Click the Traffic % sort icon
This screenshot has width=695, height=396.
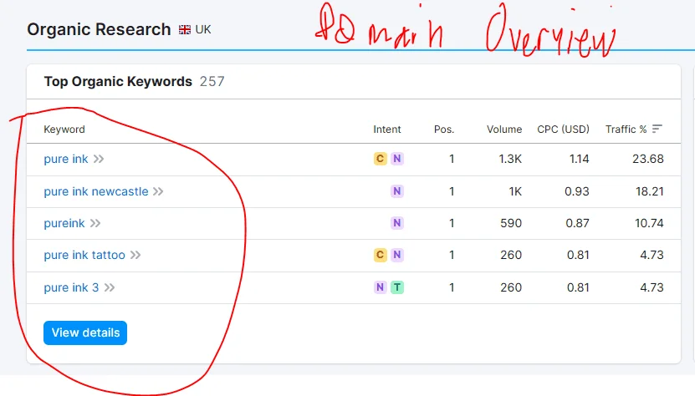[x=657, y=129]
